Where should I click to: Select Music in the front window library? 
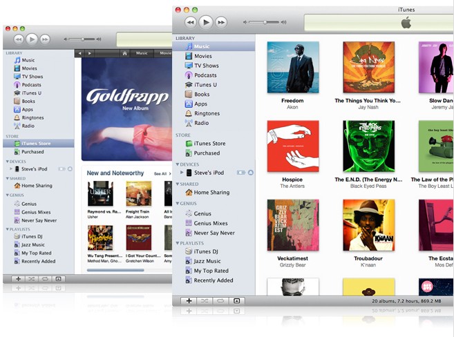(x=214, y=46)
